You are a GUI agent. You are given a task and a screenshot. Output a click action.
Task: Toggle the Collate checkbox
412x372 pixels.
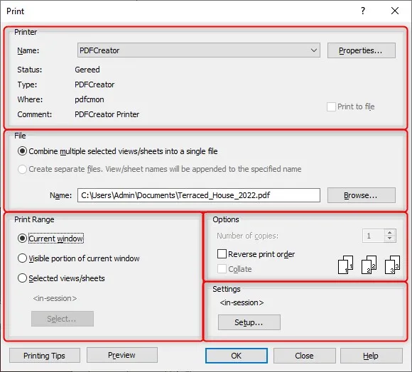(222, 269)
